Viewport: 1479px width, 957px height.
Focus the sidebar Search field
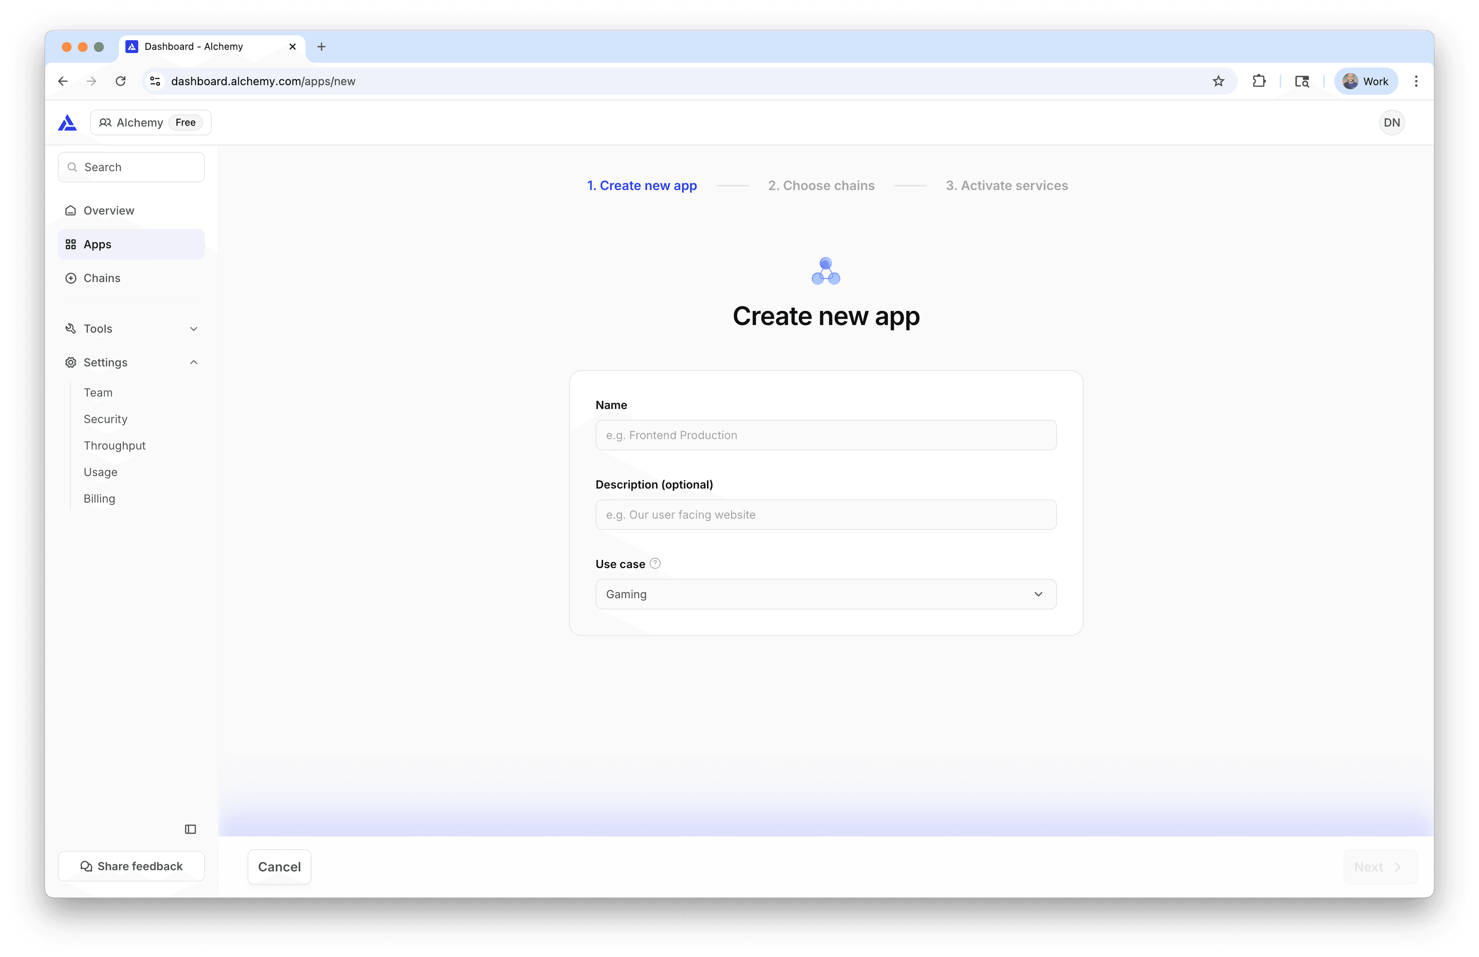[x=131, y=167]
